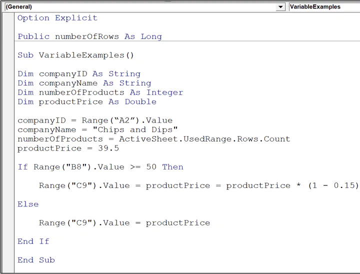Viewport: 360px width, 274px height.
Task: Click the (General) object box text
Action: tap(19, 7)
